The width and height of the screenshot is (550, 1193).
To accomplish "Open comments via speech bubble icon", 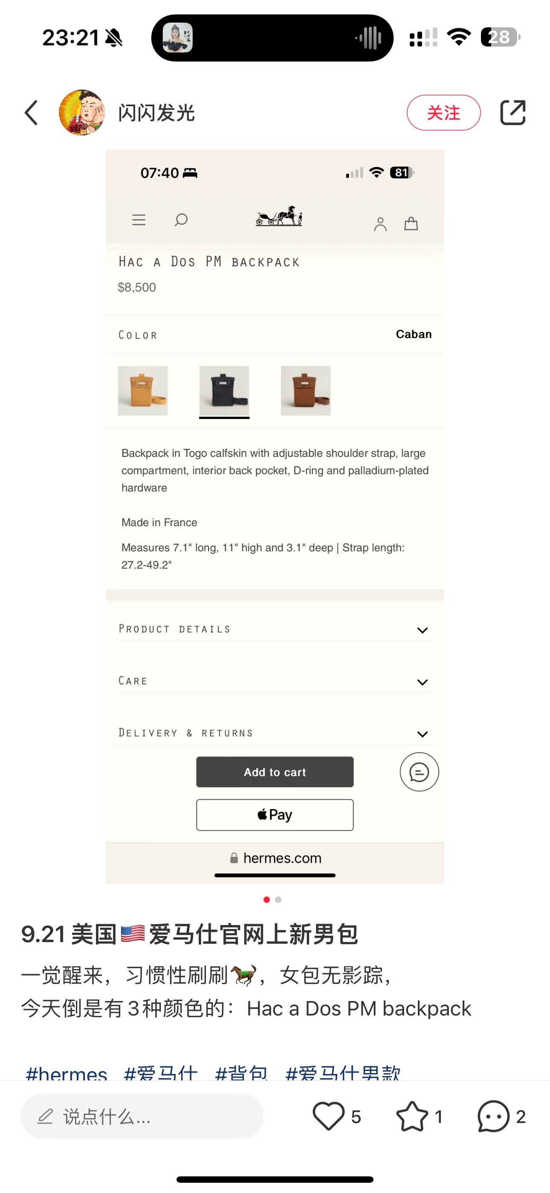I will [x=494, y=1116].
